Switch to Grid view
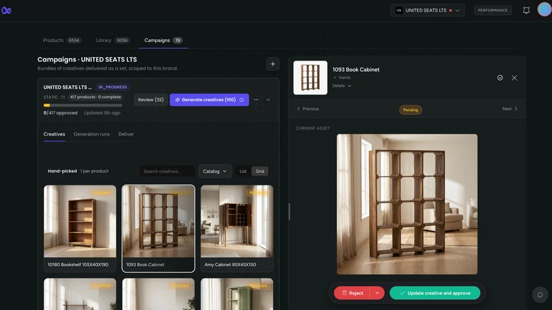552x310 pixels. (260, 171)
